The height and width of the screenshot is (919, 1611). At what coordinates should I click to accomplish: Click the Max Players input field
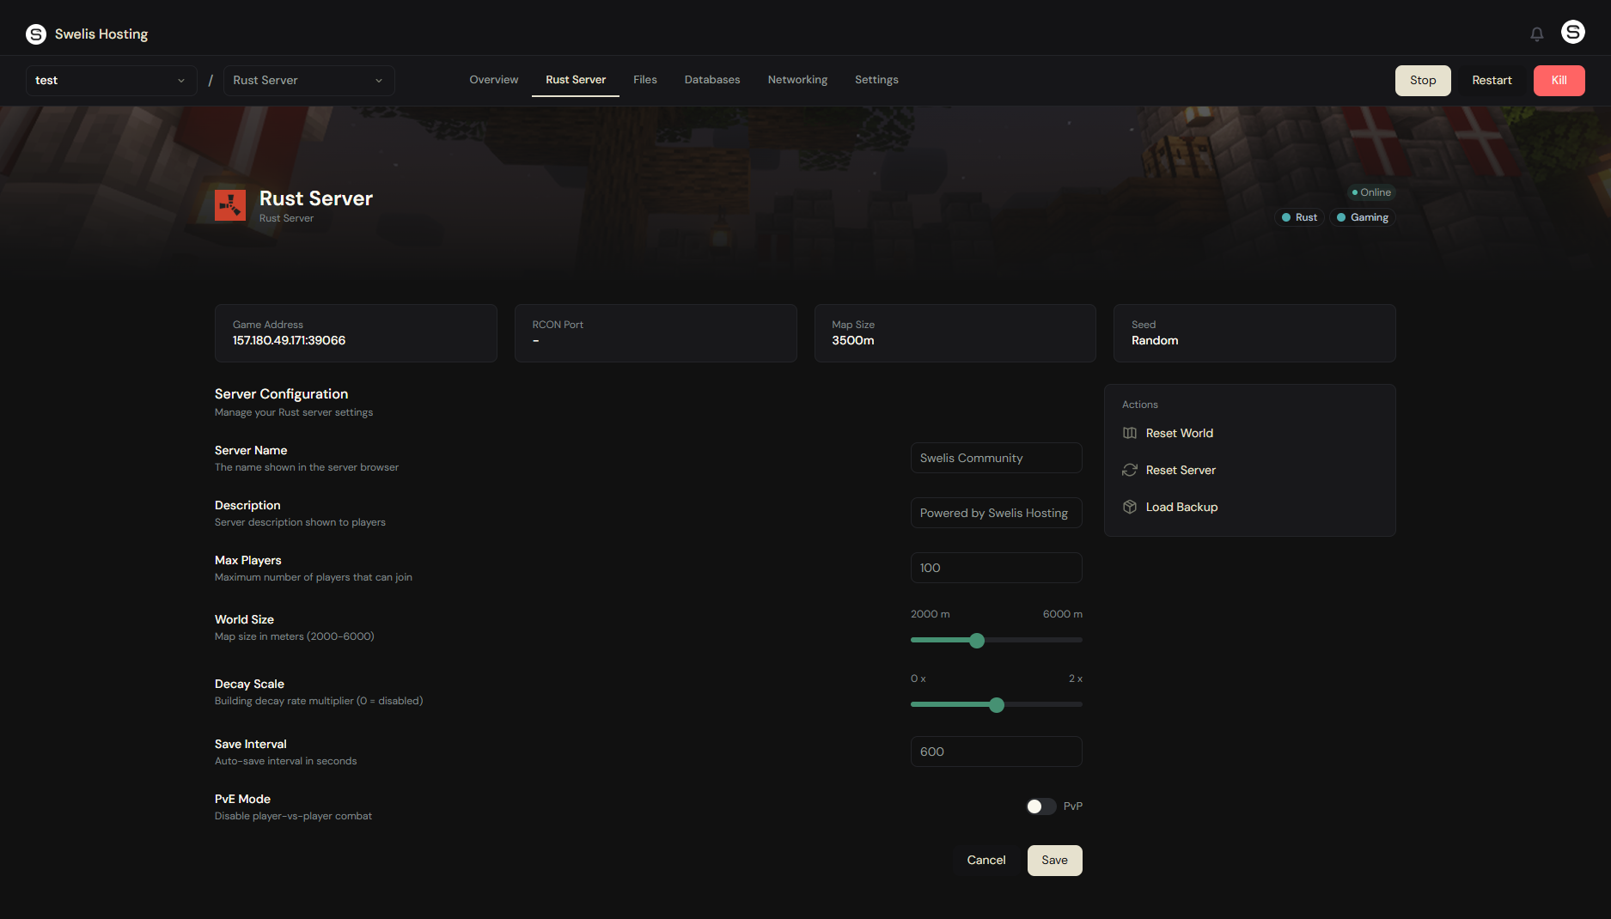click(x=996, y=567)
